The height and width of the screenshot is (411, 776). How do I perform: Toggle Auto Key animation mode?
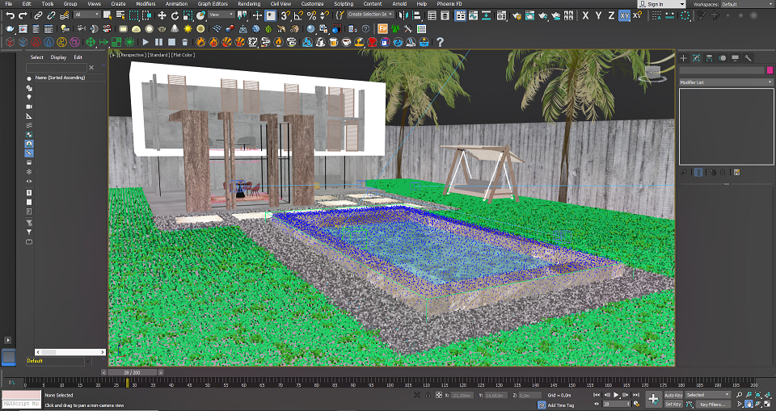(673, 395)
